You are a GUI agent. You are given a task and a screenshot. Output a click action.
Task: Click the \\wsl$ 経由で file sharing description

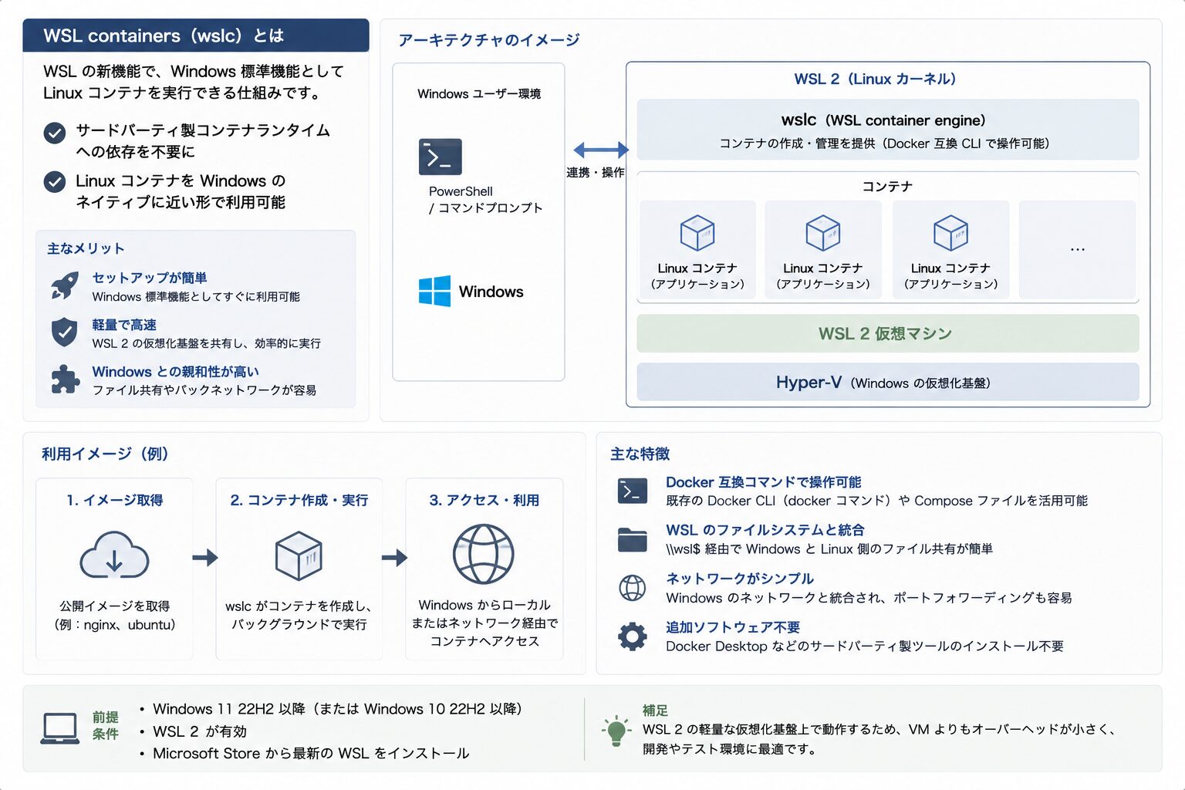click(829, 549)
